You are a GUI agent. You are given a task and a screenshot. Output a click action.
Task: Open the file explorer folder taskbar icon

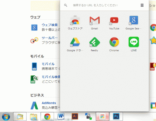pyautogui.click(x=33, y=117)
